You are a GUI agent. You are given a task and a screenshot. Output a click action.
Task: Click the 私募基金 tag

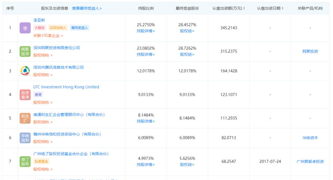click(41, 161)
